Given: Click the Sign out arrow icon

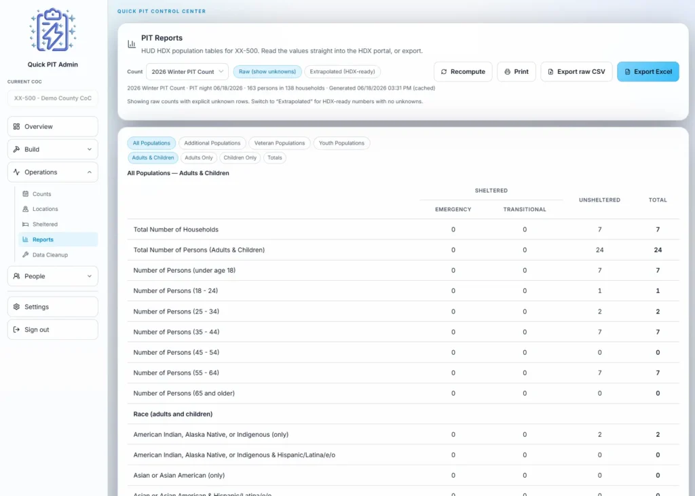Looking at the screenshot, I should point(16,330).
